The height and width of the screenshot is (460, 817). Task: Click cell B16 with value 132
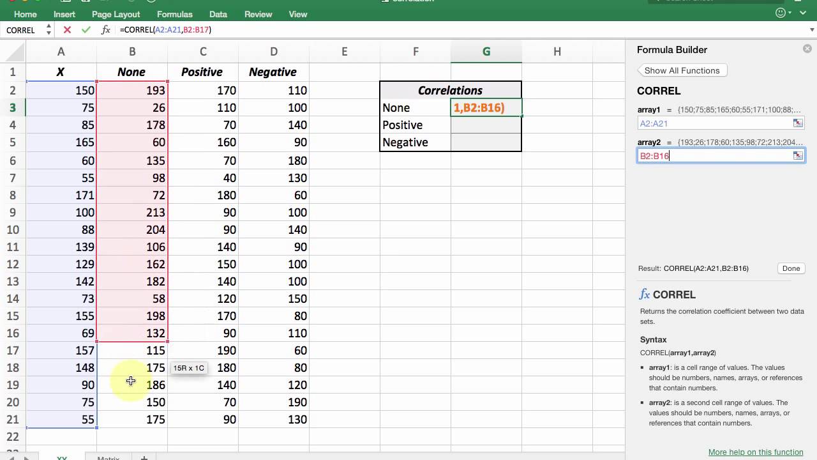132,333
